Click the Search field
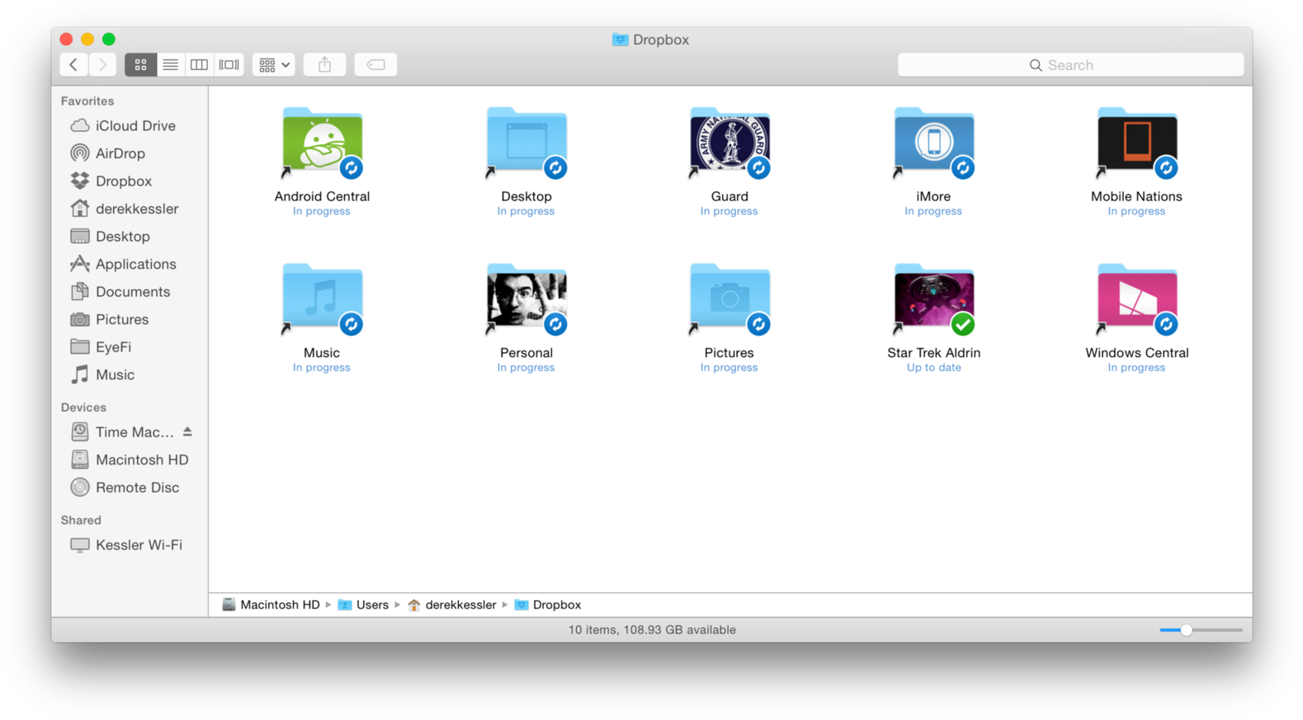This screenshot has height=720, width=1303. [x=1070, y=65]
